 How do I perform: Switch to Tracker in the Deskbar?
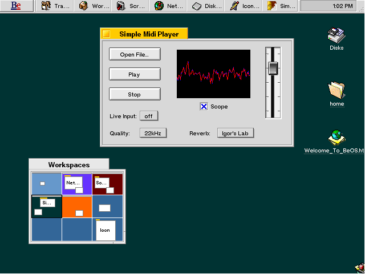(54, 6)
